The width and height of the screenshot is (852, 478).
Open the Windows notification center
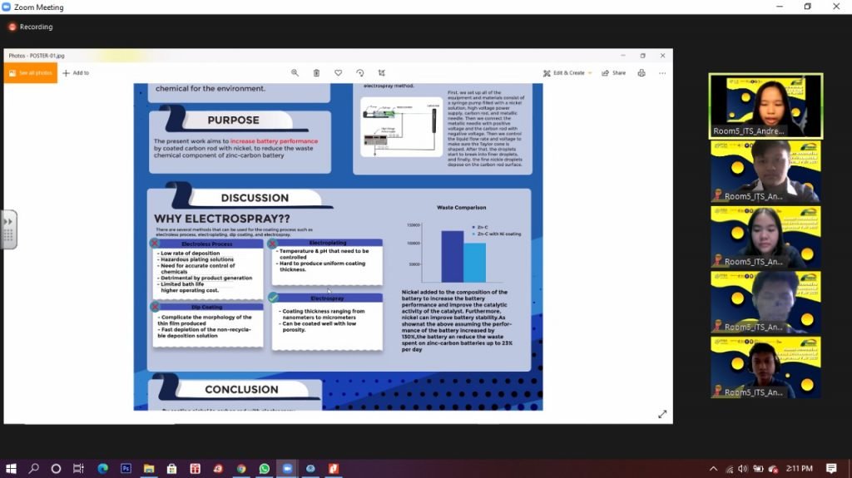click(x=830, y=469)
